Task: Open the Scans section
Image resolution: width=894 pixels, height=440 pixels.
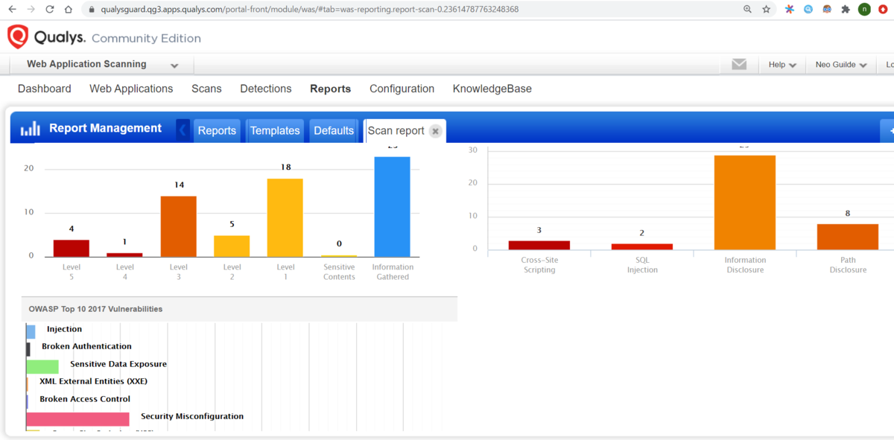Action: tap(206, 89)
